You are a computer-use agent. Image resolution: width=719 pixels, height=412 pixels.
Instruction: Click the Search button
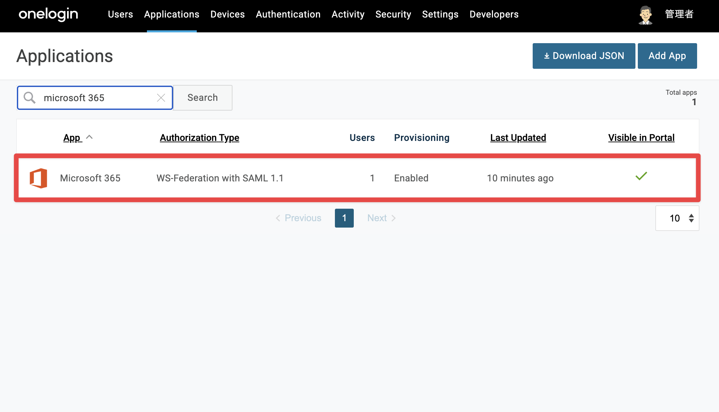[202, 98]
